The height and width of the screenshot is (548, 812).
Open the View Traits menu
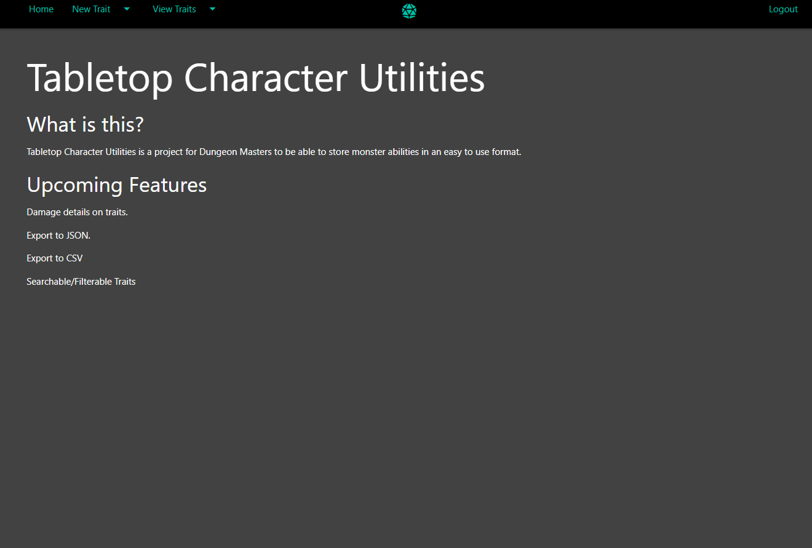click(174, 9)
